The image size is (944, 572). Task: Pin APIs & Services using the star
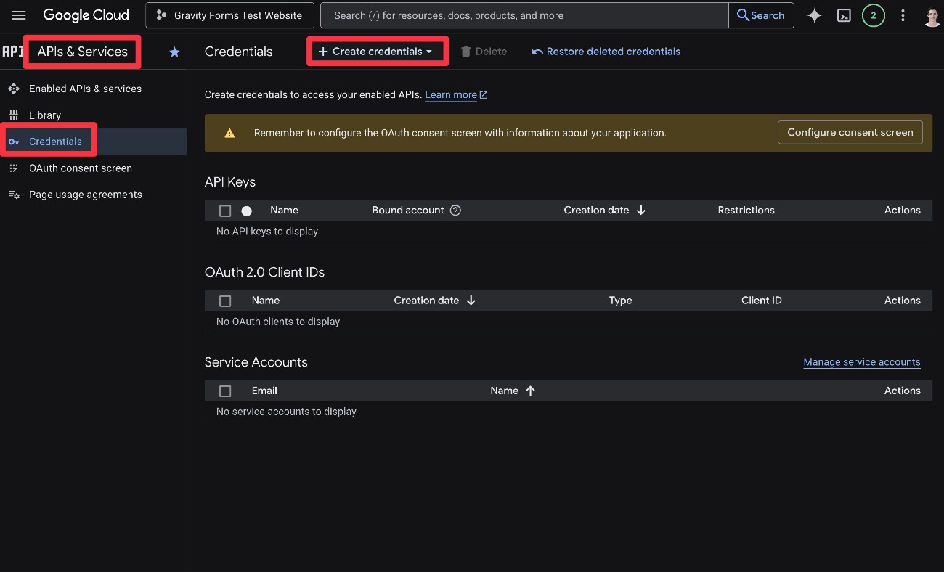(174, 52)
